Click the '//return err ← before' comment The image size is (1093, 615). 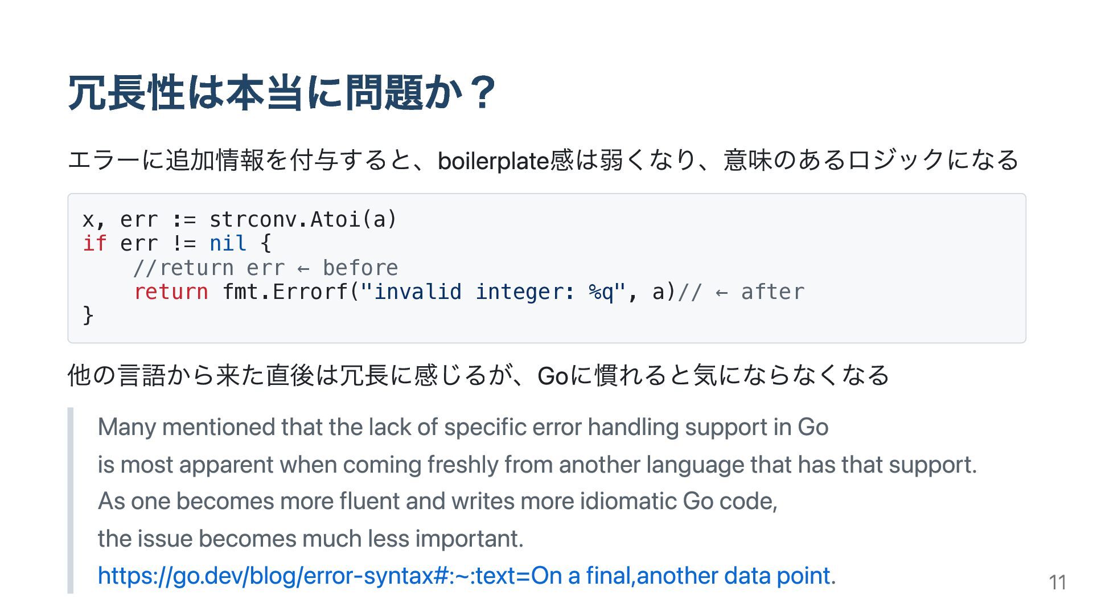[265, 268]
